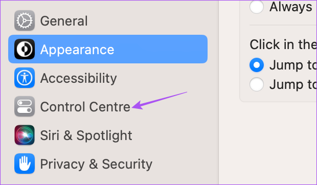Select the unselected lower Jump to radio
The height and width of the screenshot is (185, 317).
[257, 84]
